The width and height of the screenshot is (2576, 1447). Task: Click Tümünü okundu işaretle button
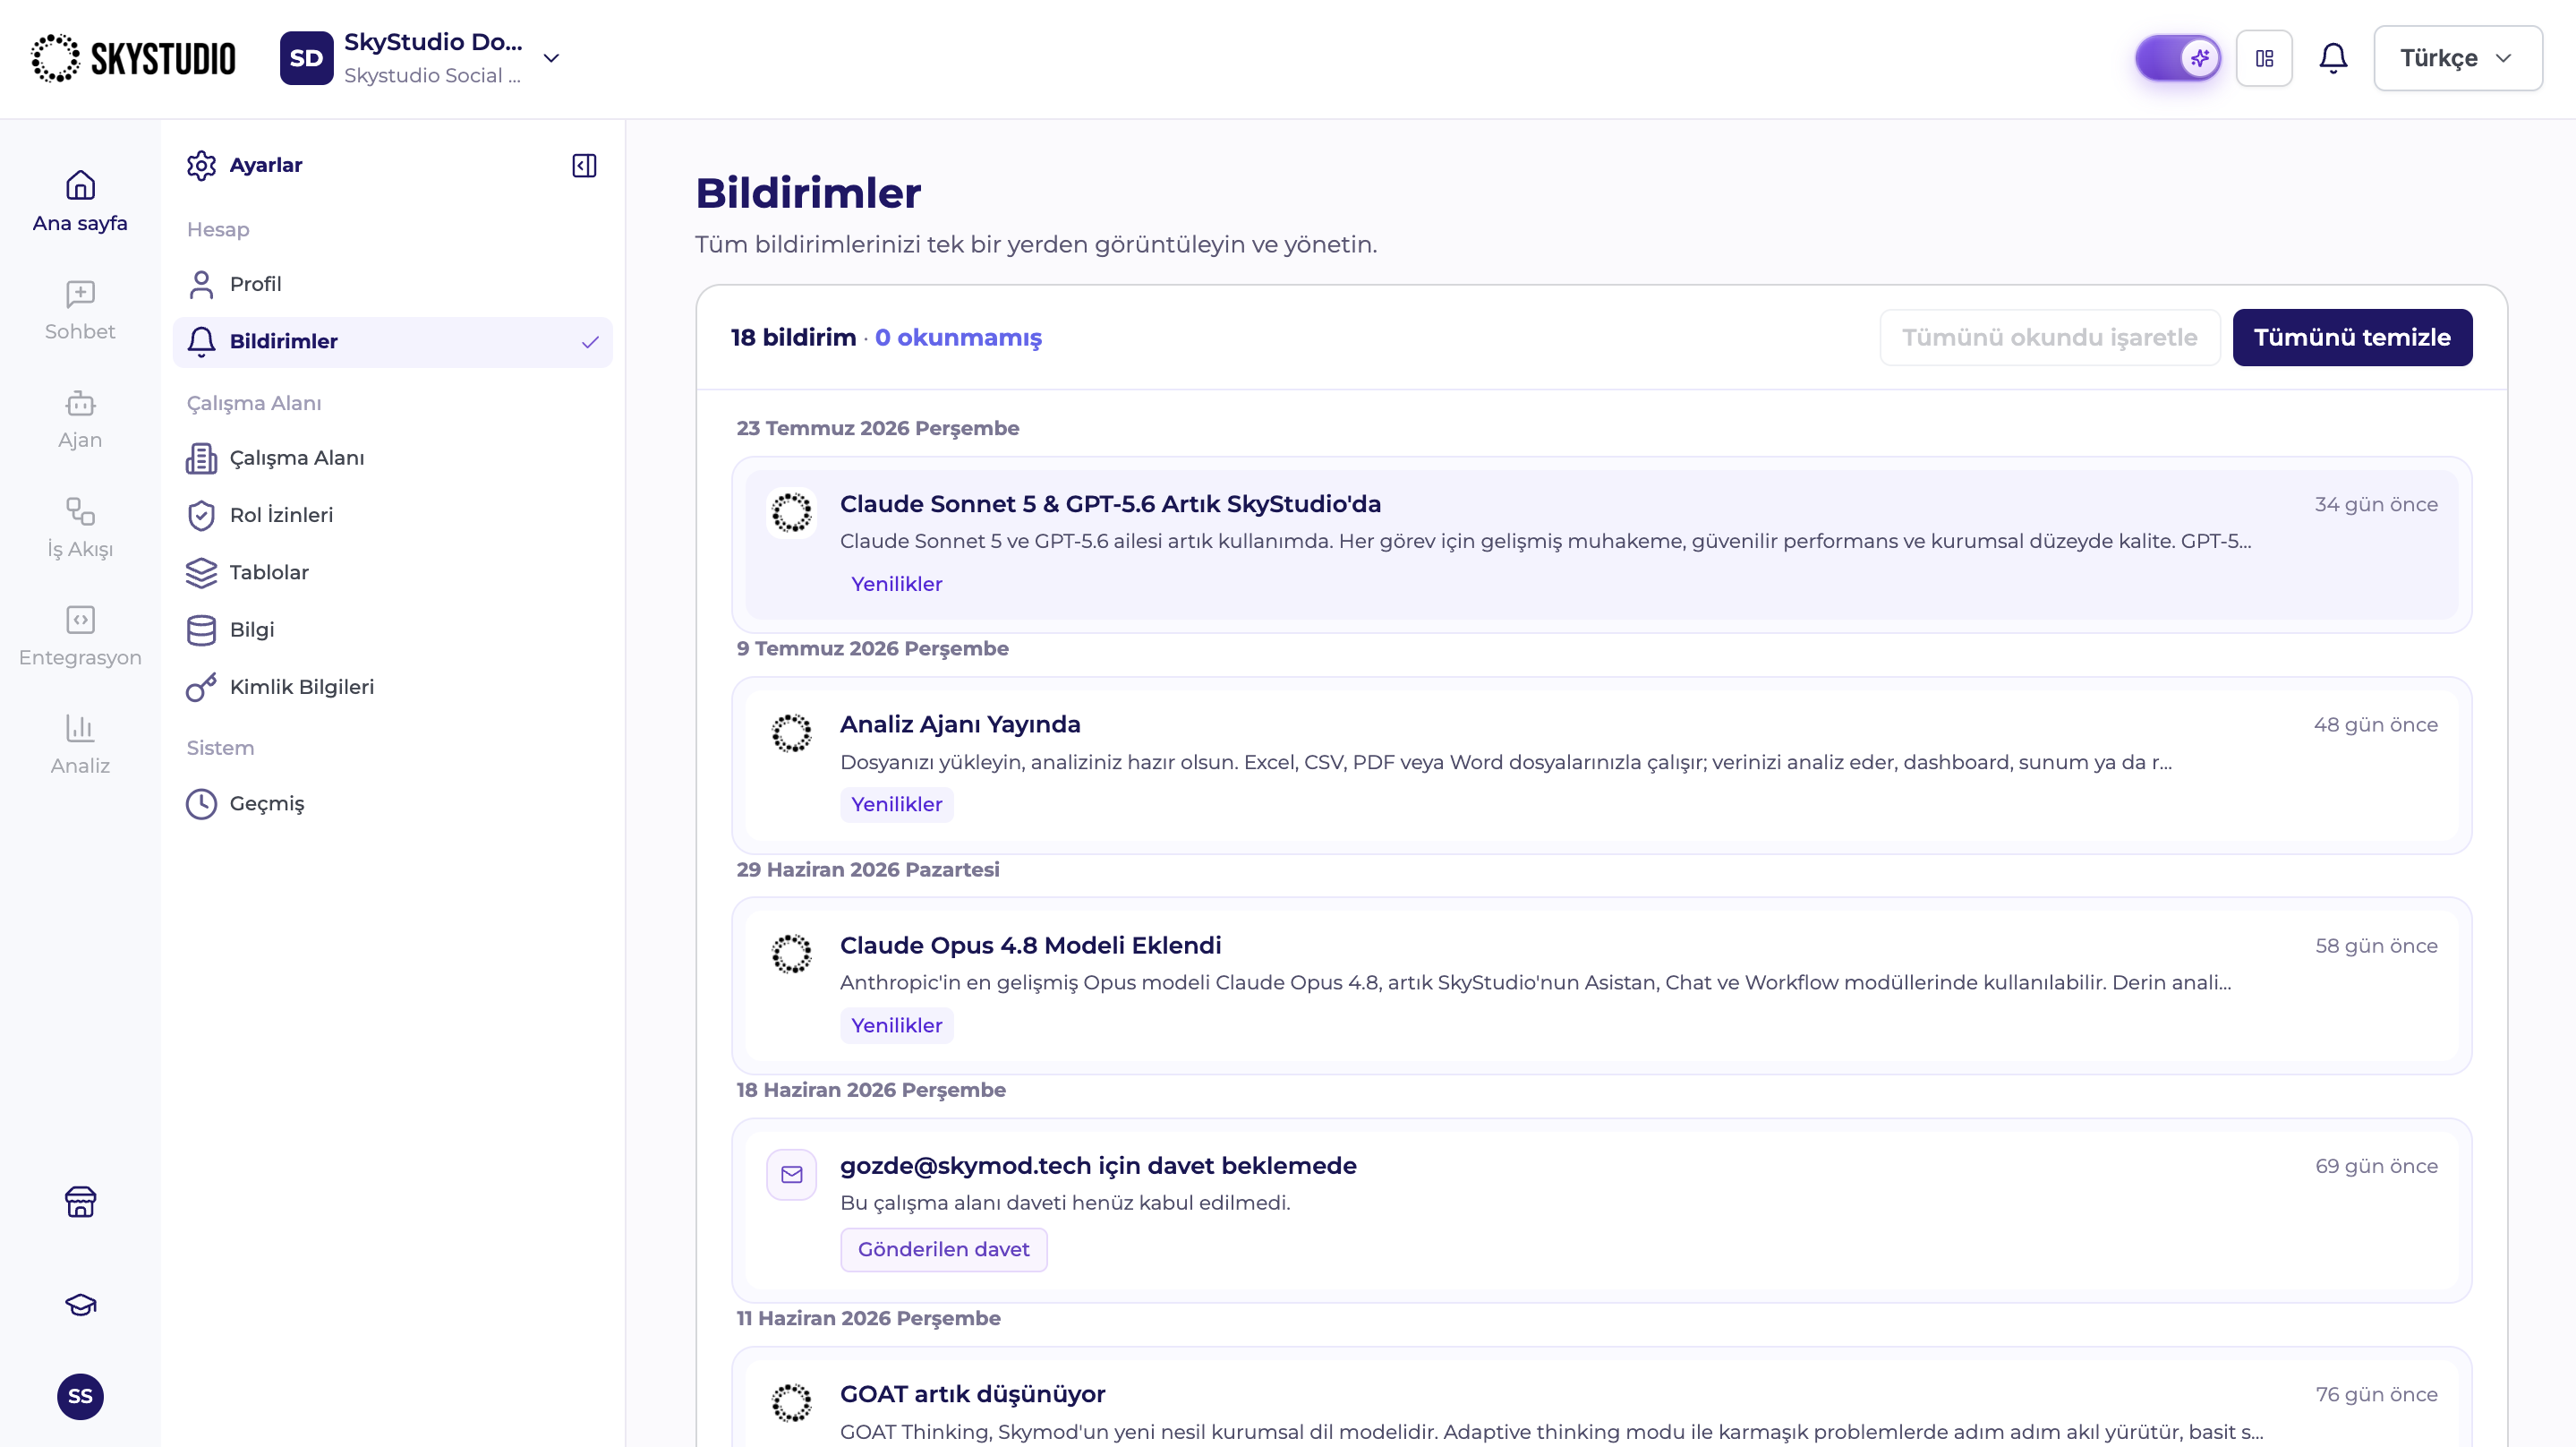pyautogui.click(x=2050, y=338)
